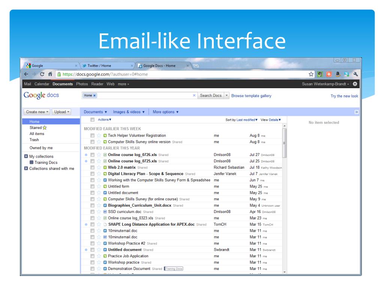This screenshot has height=288, width=384.
Task: Toggle the select-all checkbox next to Actions
Action: click(x=92, y=120)
